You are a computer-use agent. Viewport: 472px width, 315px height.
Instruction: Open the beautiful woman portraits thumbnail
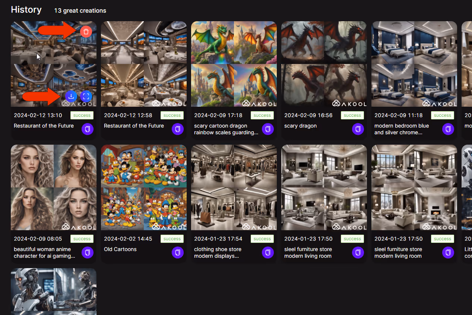point(54,187)
